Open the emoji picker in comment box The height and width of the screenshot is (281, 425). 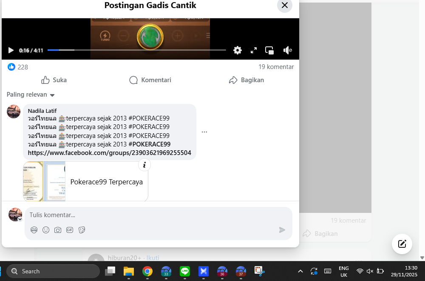coord(46,230)
